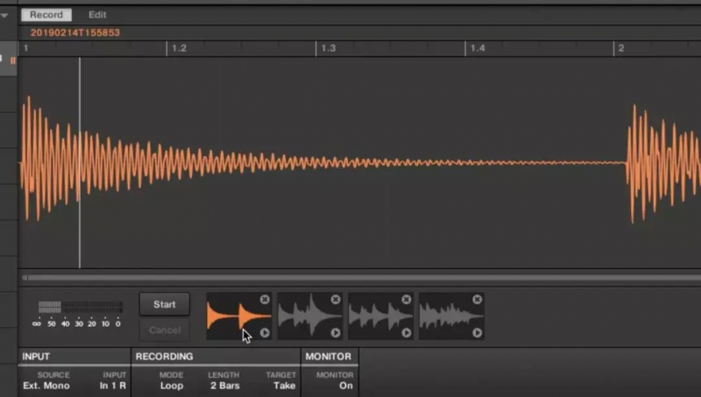Change the recording Mode value Loop
The height and width of the screenshot is (397, 701).
coord(172,386)
